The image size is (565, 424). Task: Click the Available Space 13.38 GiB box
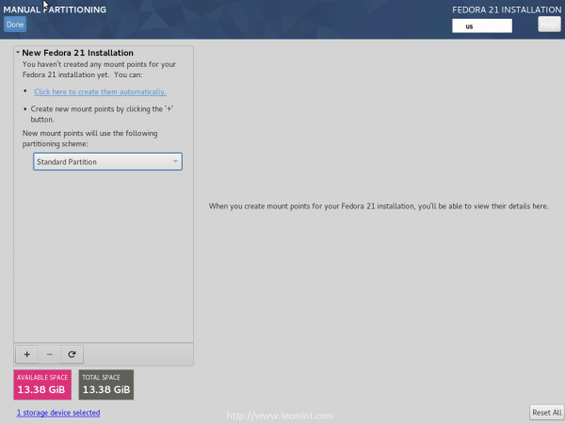42,384
